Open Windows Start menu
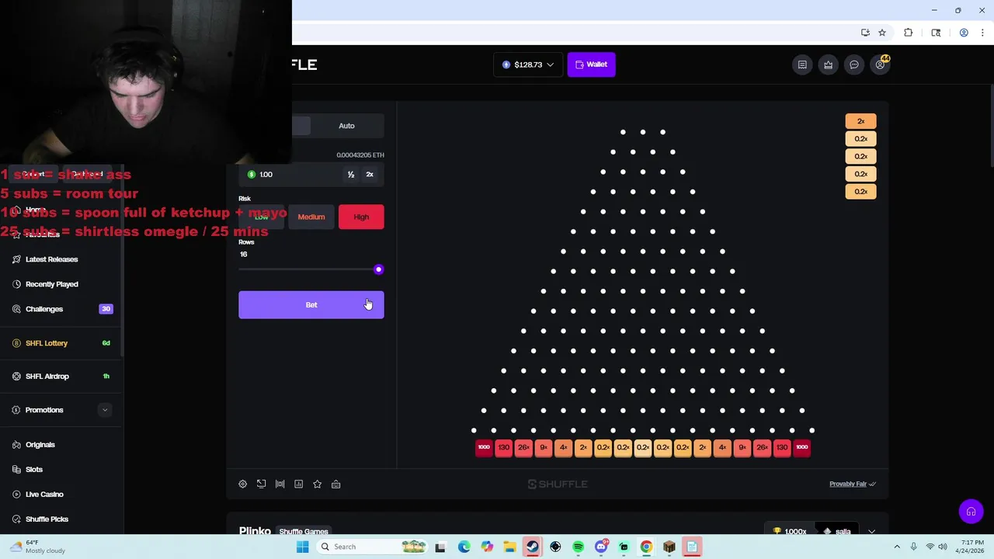Viewport: 994px width, 559px height. [302, 547]
